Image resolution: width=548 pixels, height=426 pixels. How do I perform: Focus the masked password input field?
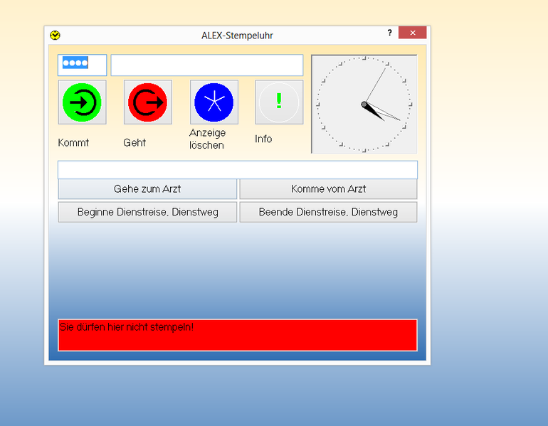click(x=82, y=65)
